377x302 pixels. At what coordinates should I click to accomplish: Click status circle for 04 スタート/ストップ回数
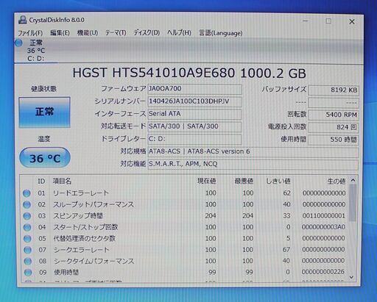tap(27, 227)
